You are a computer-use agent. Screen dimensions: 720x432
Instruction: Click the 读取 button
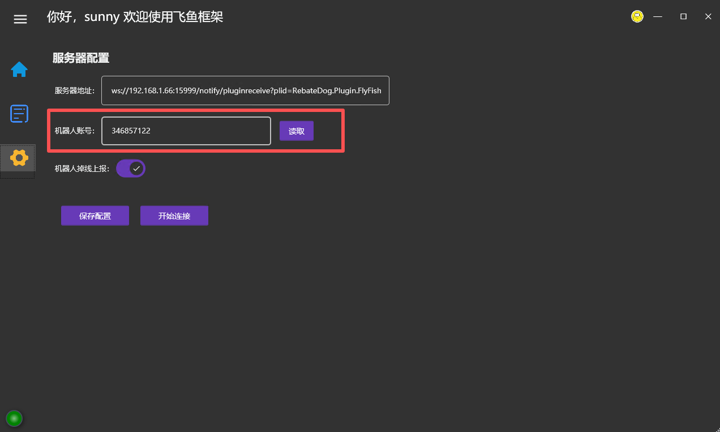[296, 131]
